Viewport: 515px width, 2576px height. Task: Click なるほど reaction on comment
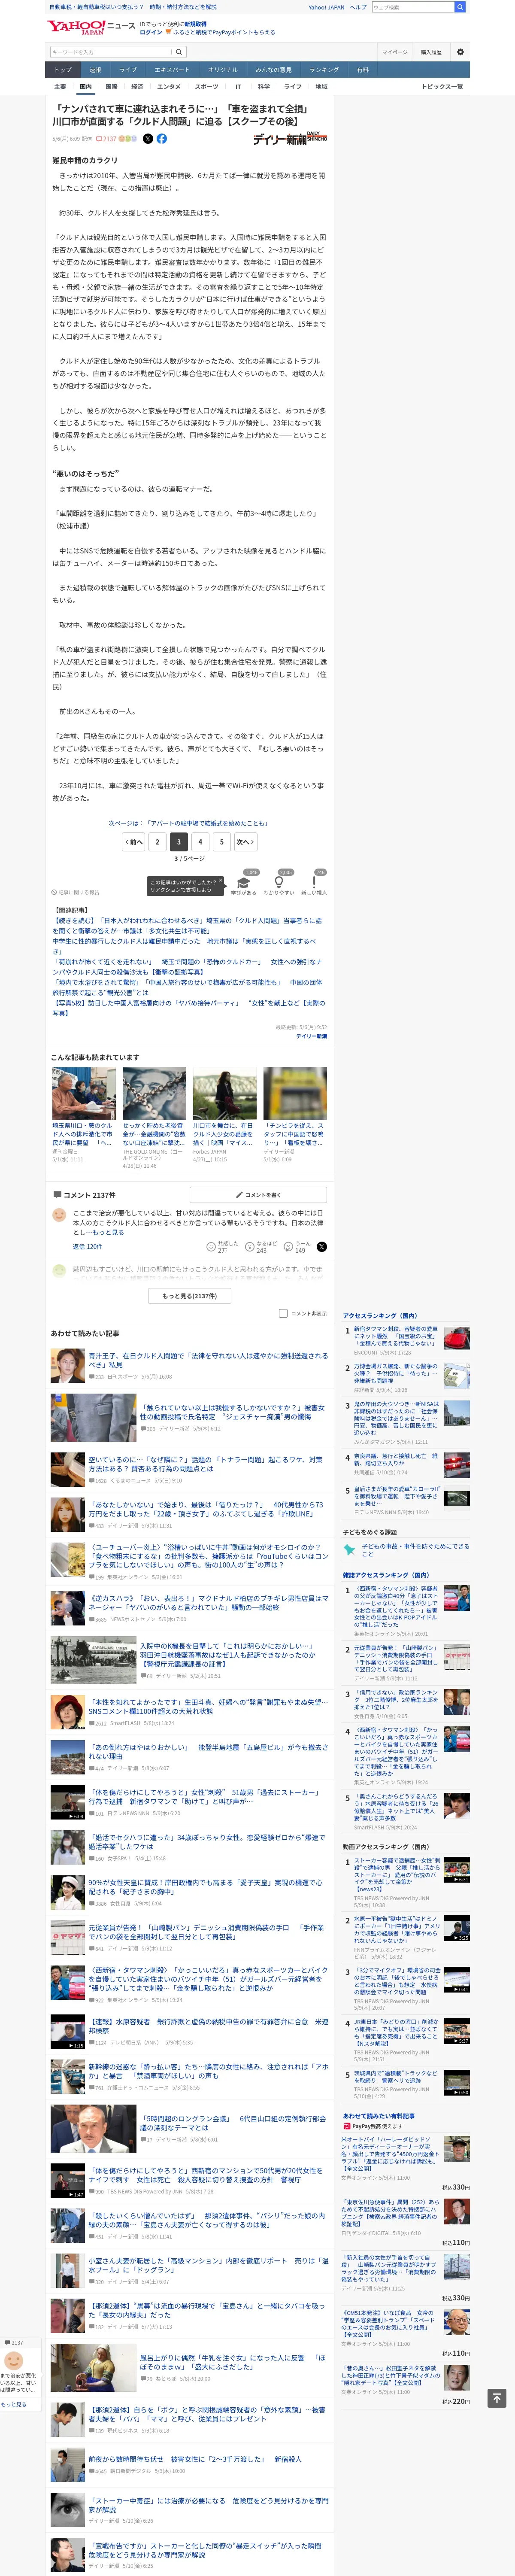point(261,1247)
